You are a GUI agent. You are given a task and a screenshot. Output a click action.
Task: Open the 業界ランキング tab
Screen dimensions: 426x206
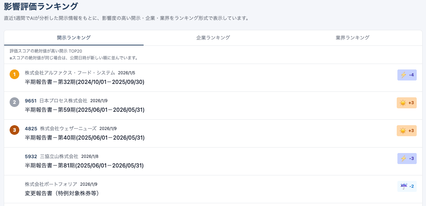click(353, 38)
